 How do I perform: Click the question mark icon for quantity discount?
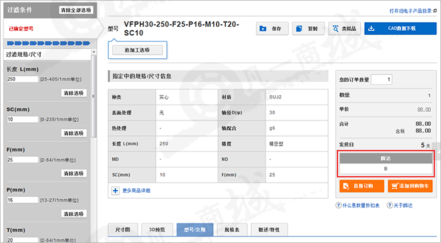pos(338,206)
